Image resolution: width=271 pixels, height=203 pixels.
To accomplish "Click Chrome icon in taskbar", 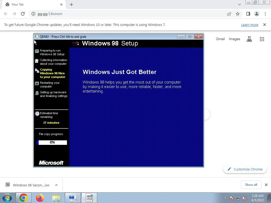I will pos(24,198).
